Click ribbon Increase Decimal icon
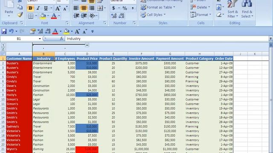The width and height of the screenshot is (273, 153). [x=114, y=16]
